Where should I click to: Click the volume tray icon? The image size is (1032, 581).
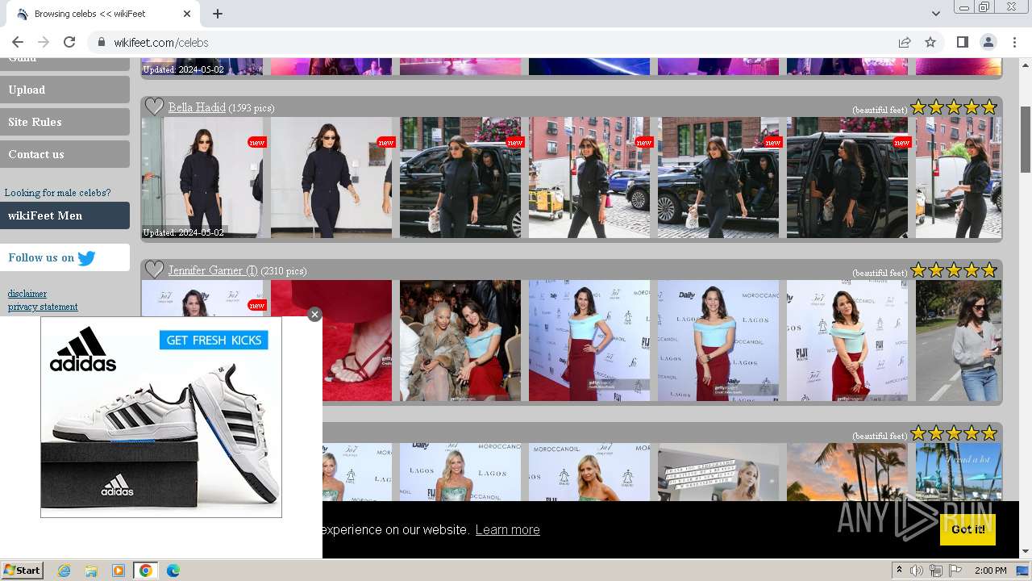(917, 571)
